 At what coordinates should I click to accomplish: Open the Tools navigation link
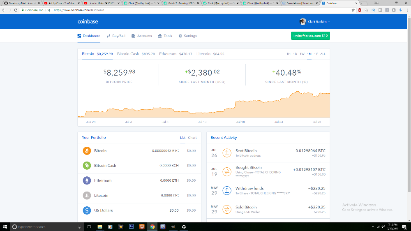pos(165,36)
